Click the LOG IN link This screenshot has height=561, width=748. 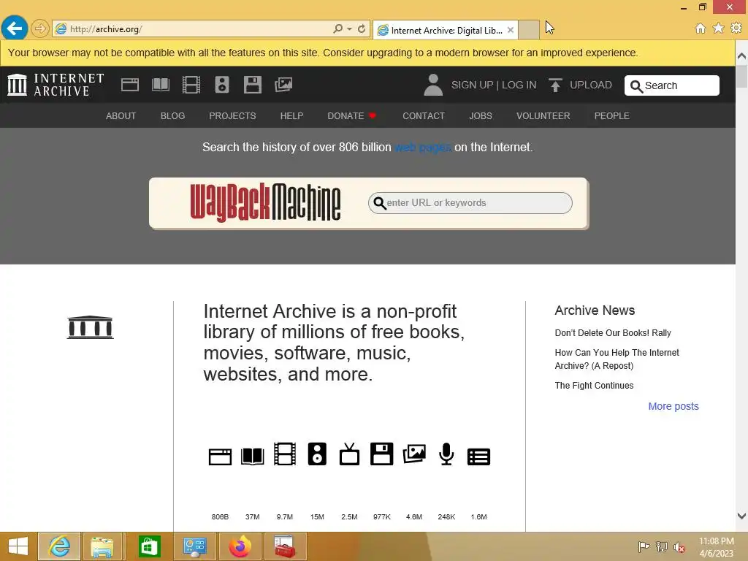click(519, 85)
